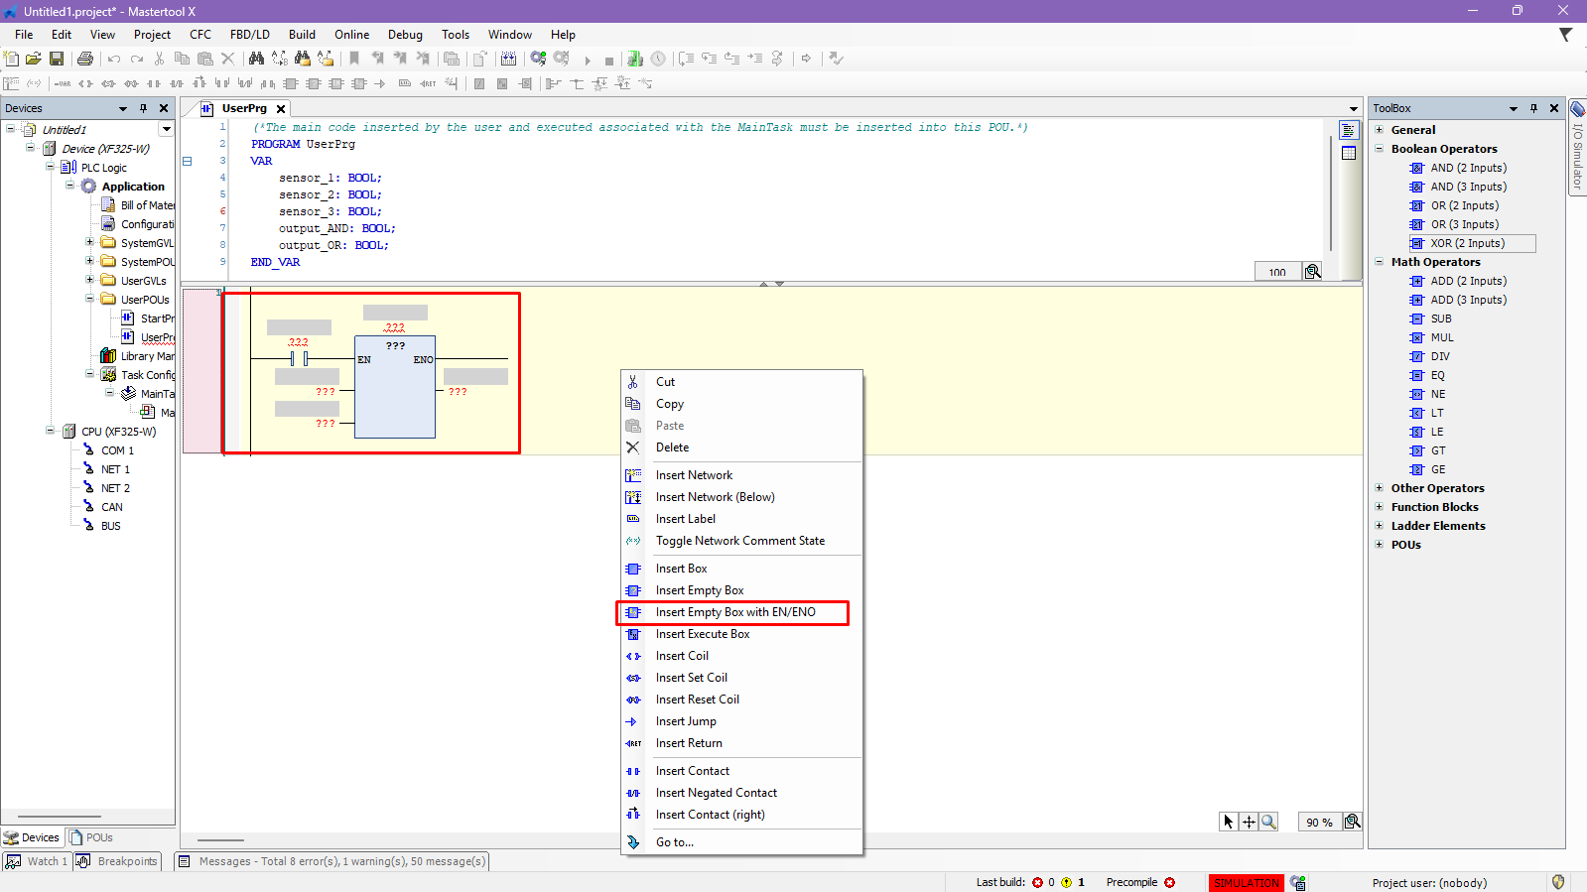The image size is (1587, 892).
Task: Choose Insert Empty Box with EN/ENO
Action: [734, 612]
